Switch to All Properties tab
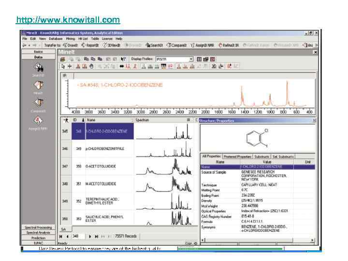The height and width of the screenshot is (261, 348). [211, 156]
